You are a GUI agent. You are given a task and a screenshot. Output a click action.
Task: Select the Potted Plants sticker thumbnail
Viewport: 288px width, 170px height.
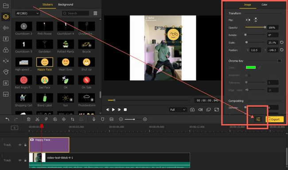click(66, 44)
